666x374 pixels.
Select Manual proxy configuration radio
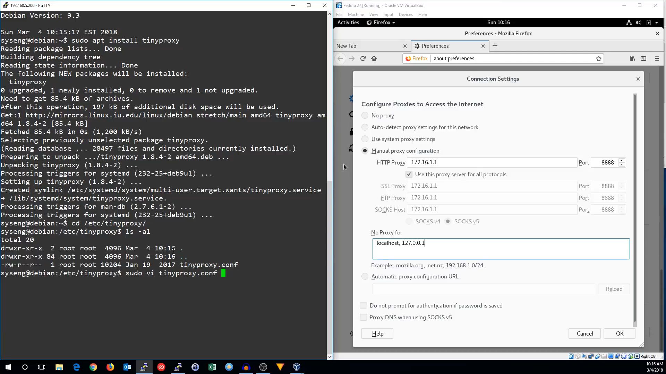click(x=365, y=151)
